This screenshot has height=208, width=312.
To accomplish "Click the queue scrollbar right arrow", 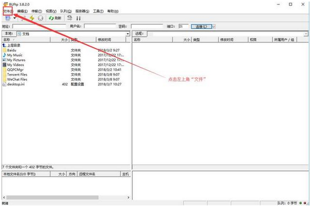I will pyautogui.click(x=128, y=197).
